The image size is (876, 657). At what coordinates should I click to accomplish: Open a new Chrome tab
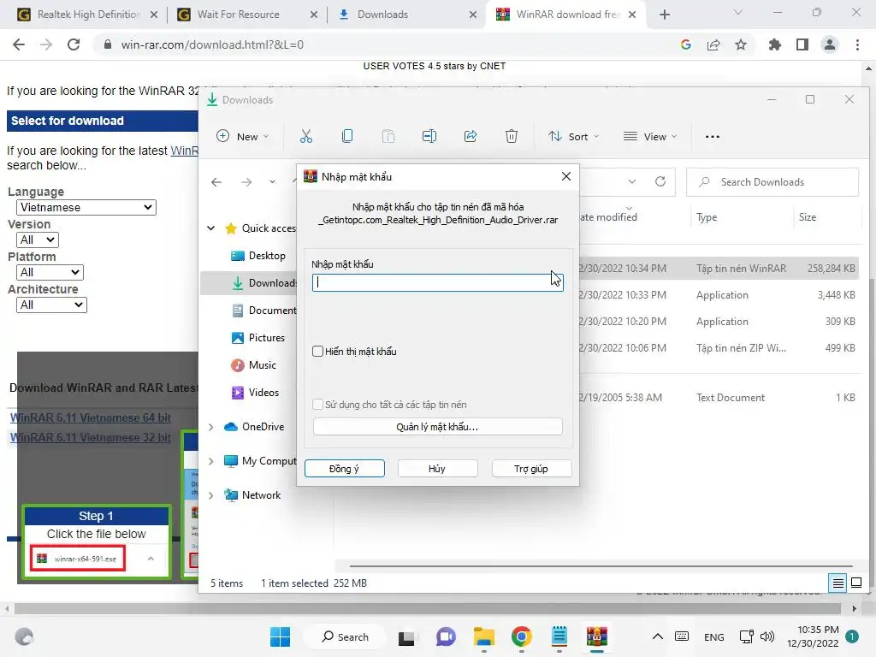[664, 15]
